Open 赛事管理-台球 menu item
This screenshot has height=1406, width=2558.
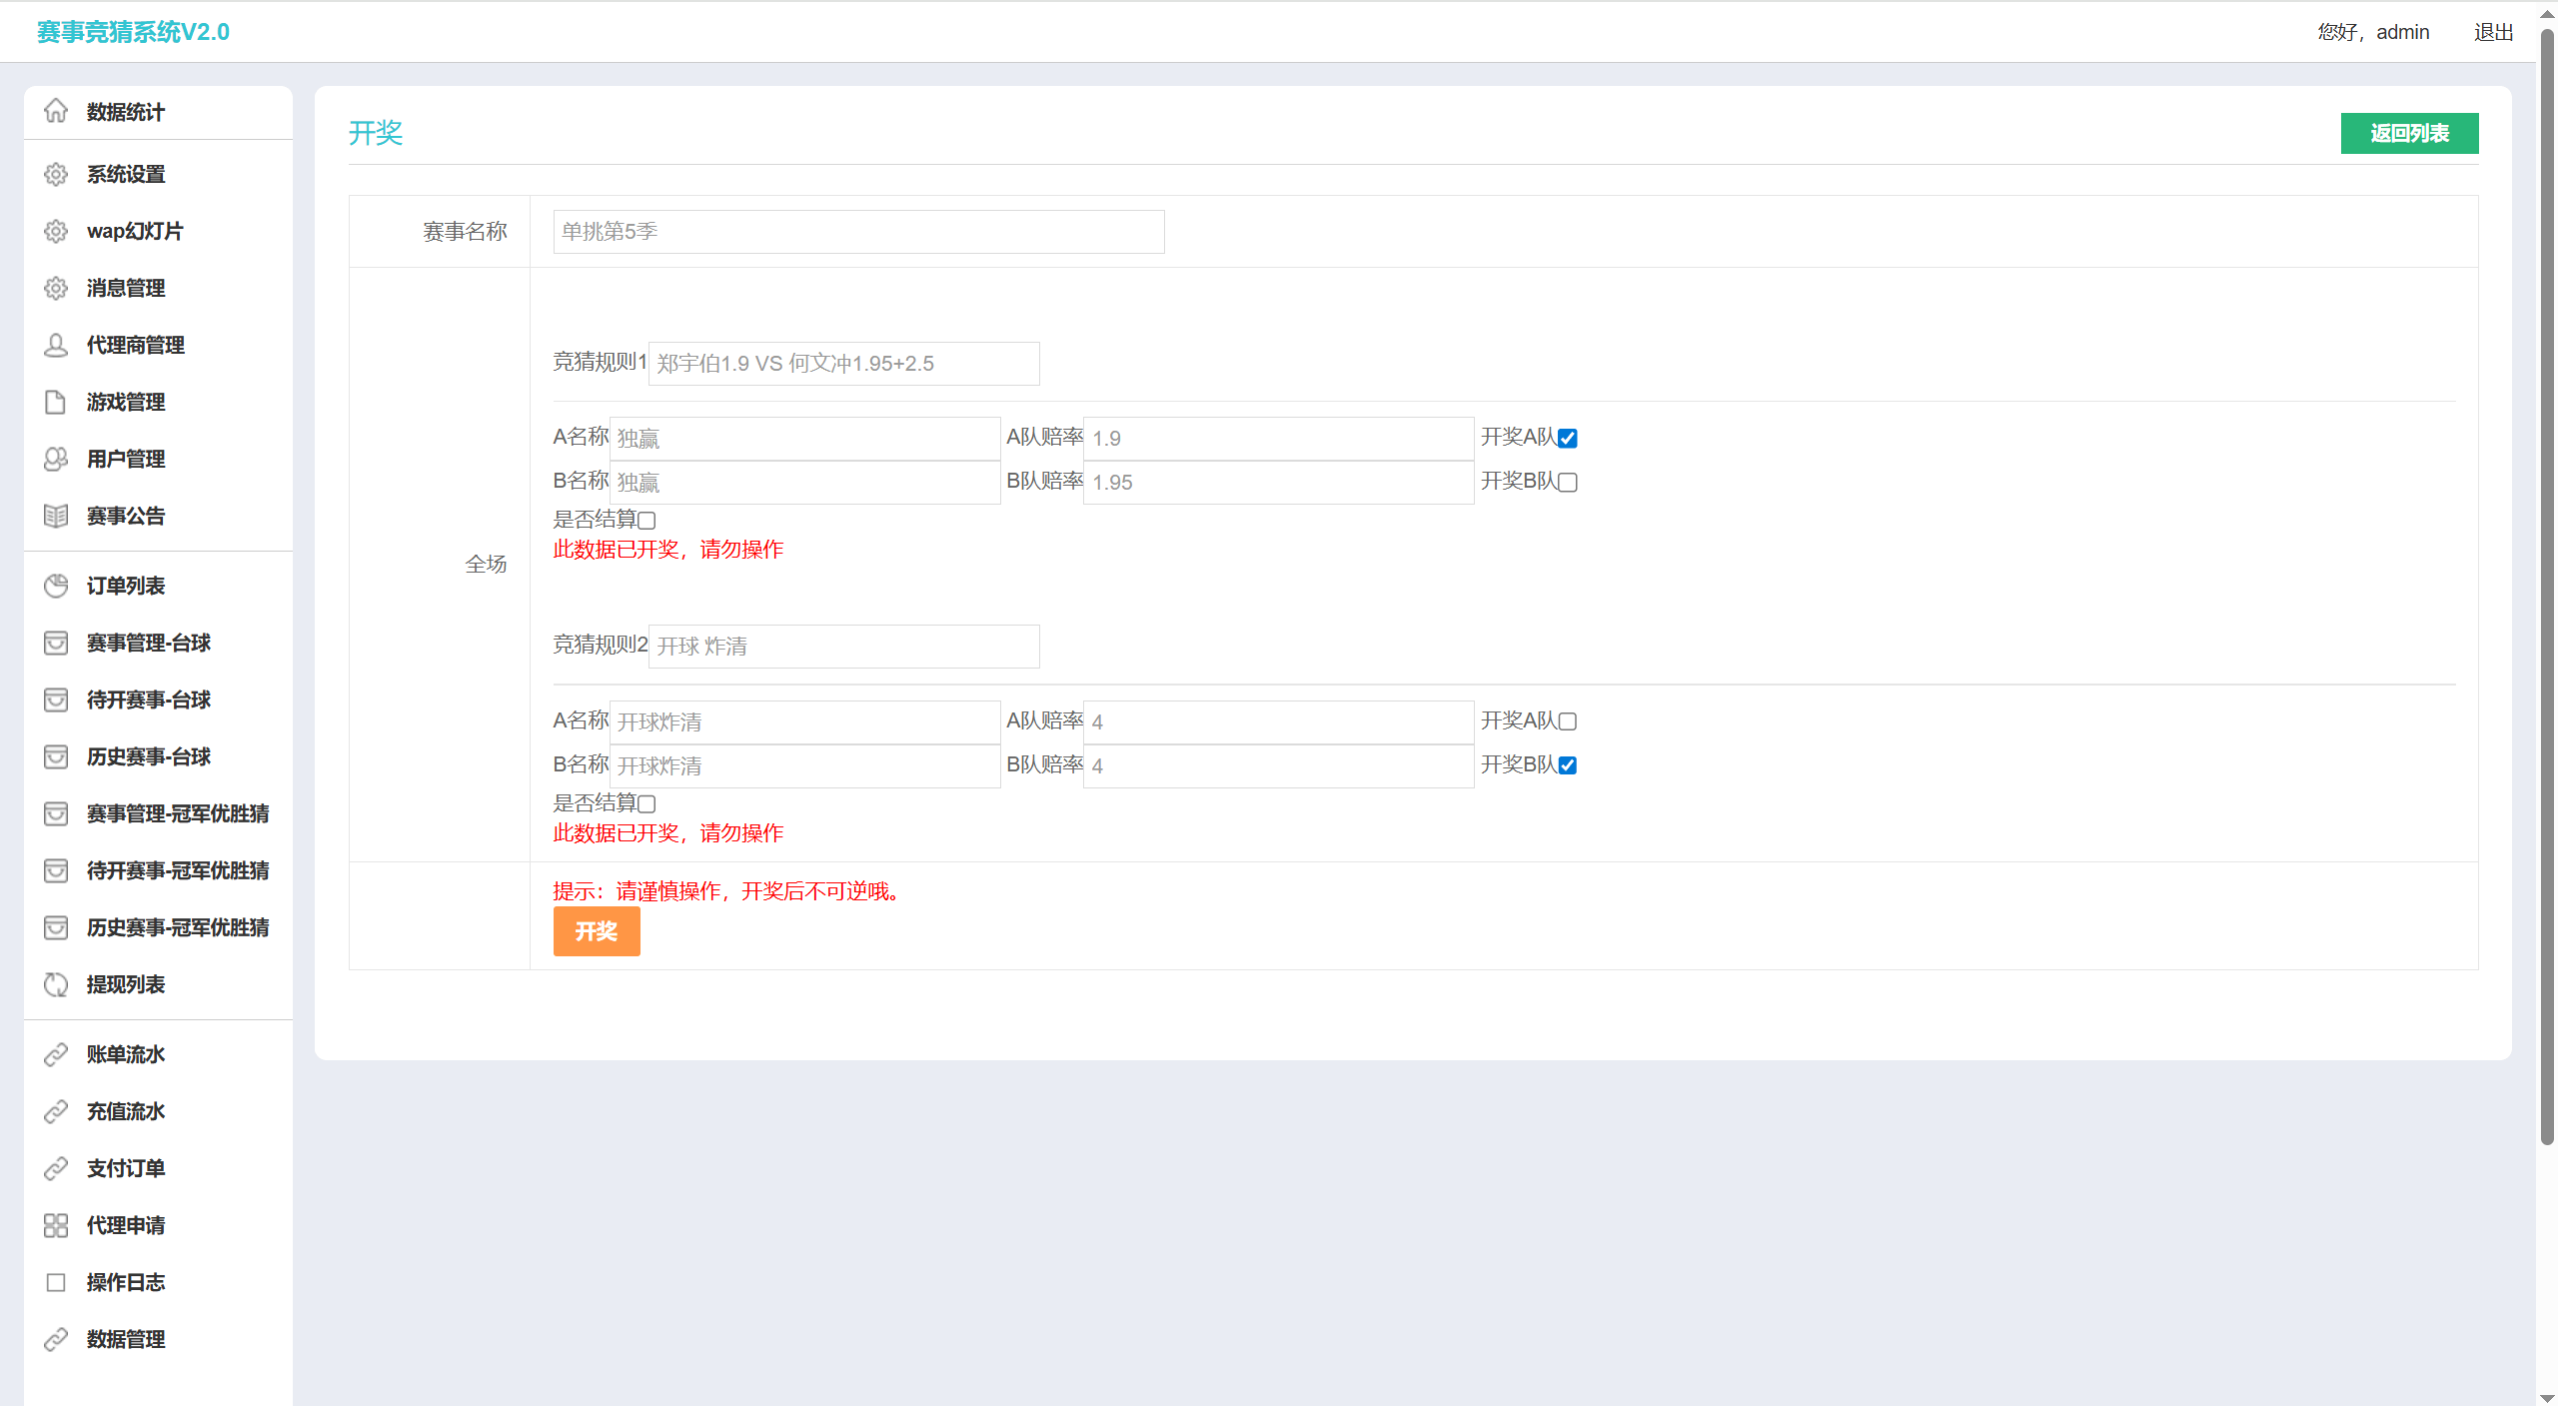point(148,643)
